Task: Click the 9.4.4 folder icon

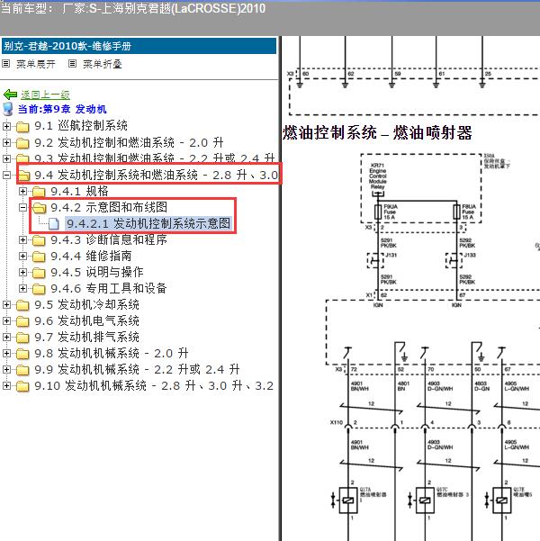Action: coord(39,257)
